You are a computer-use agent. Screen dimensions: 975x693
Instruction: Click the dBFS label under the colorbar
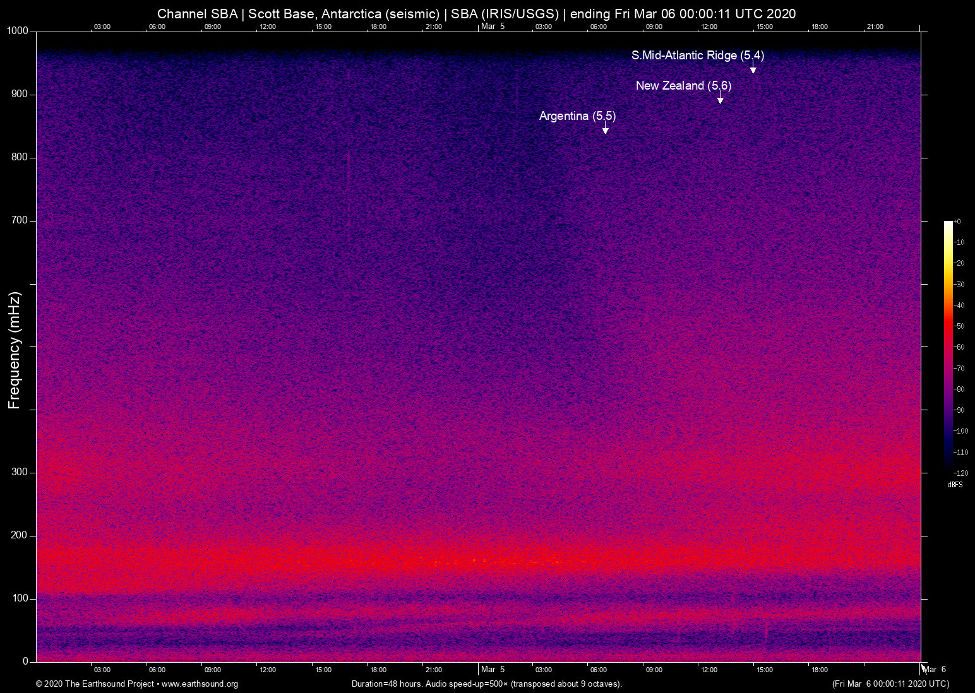[955, 485]
